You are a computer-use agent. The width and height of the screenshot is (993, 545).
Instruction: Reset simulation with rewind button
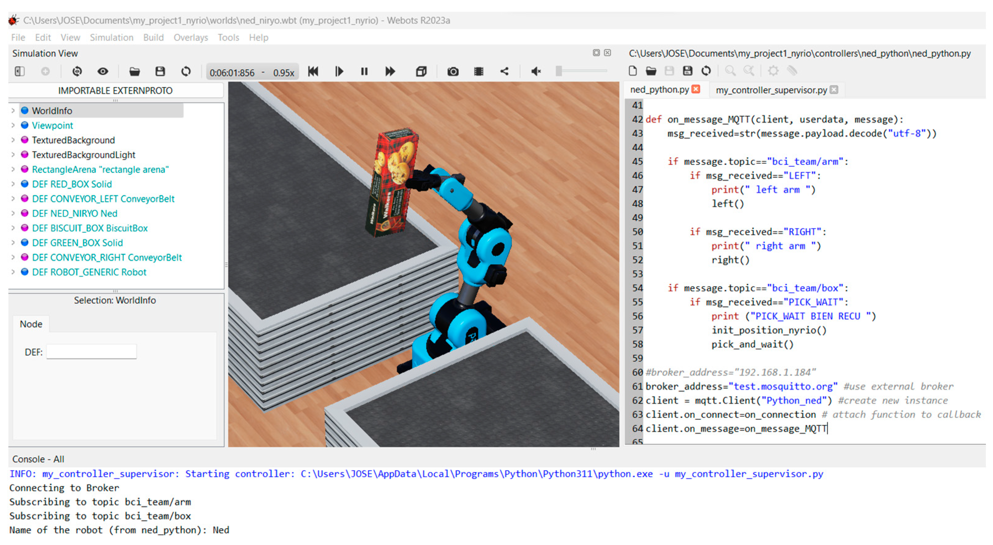pyautogui.click(x=313, y=71)
